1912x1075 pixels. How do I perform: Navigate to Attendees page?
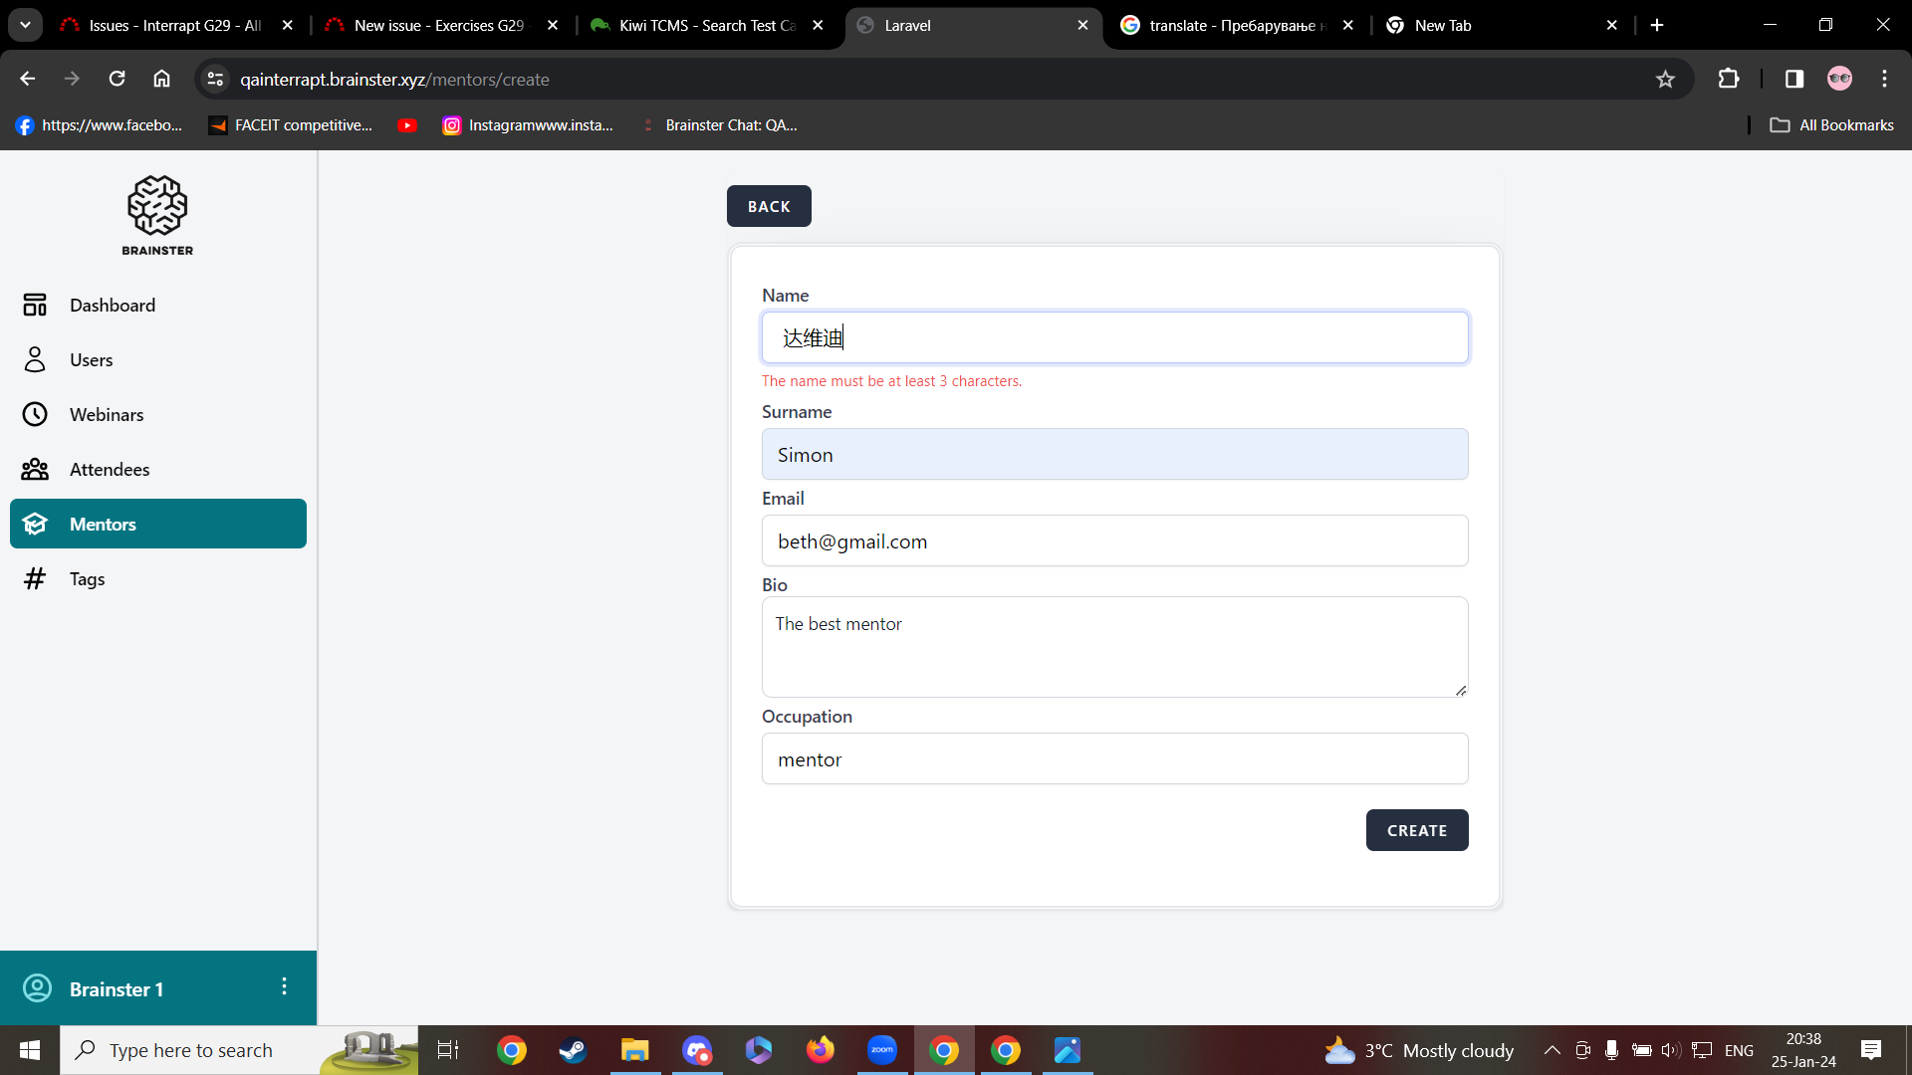click(x=109, y=470)
